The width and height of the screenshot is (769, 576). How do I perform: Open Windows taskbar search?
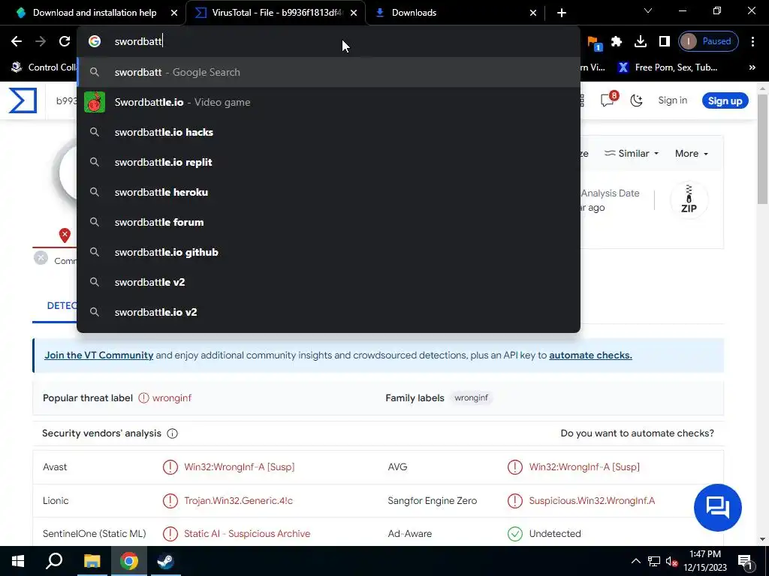coord(54,561)
